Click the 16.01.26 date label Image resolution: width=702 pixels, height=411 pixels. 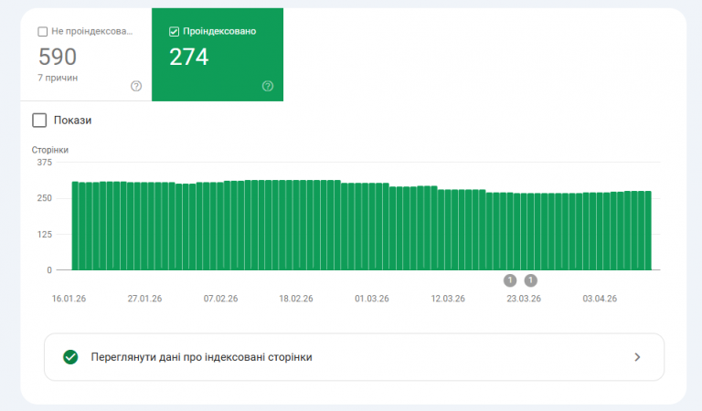(69, 299)
